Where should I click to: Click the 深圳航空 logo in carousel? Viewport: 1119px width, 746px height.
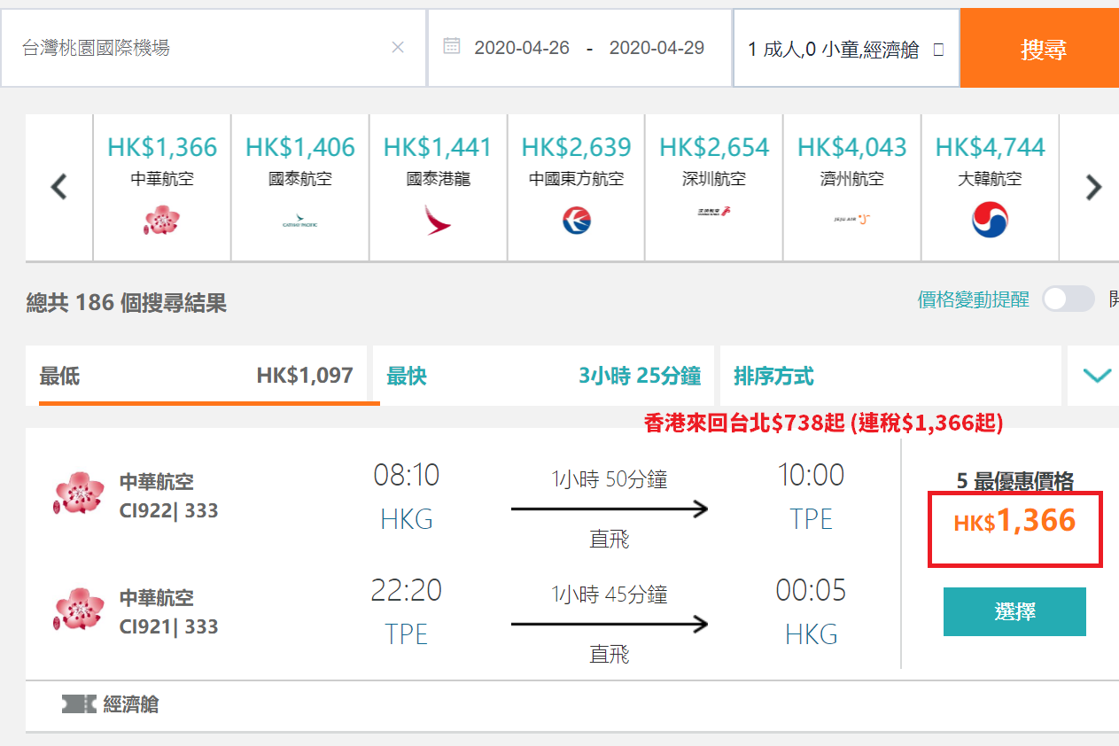click(x=713, y=213)
